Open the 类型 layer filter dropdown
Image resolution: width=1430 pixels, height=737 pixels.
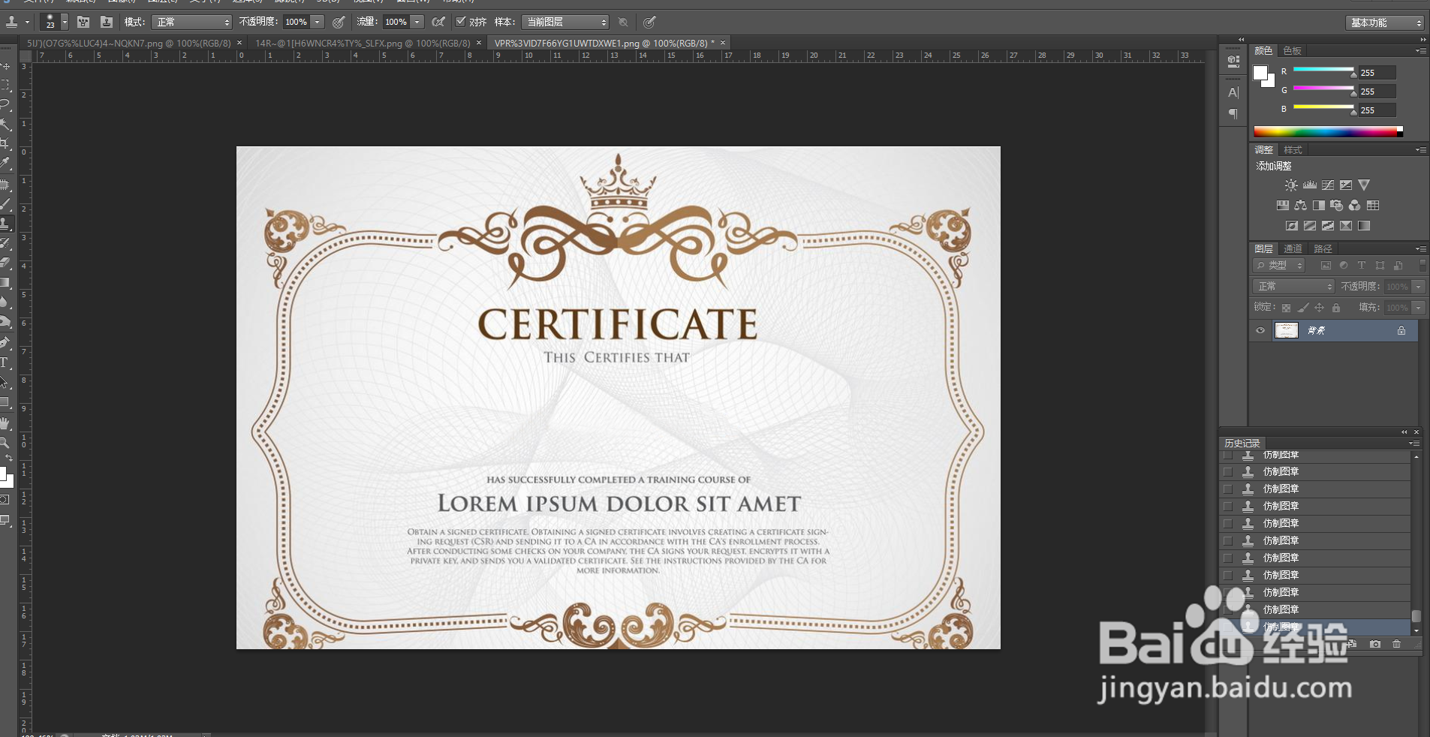click(x=1280, y=265)
